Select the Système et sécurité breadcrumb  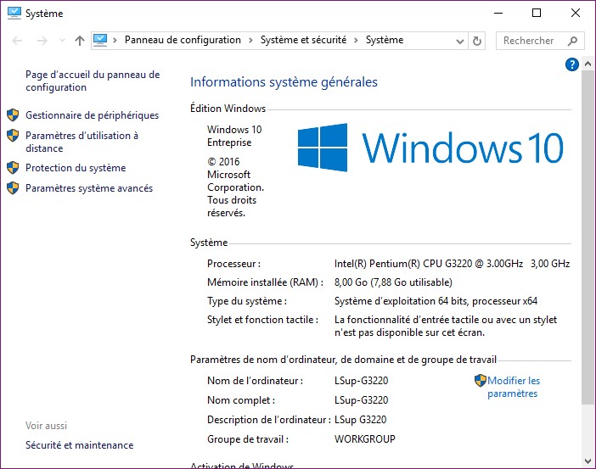point(307,40)
